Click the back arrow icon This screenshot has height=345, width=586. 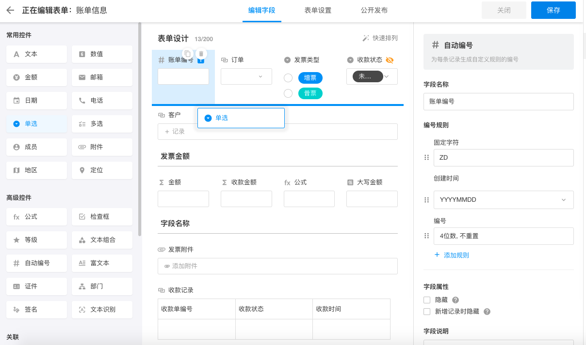pos(10,10)
